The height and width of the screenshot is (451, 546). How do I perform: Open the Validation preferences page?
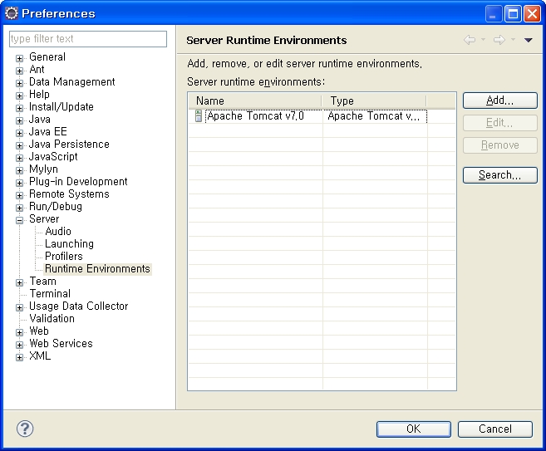(52, 319)
